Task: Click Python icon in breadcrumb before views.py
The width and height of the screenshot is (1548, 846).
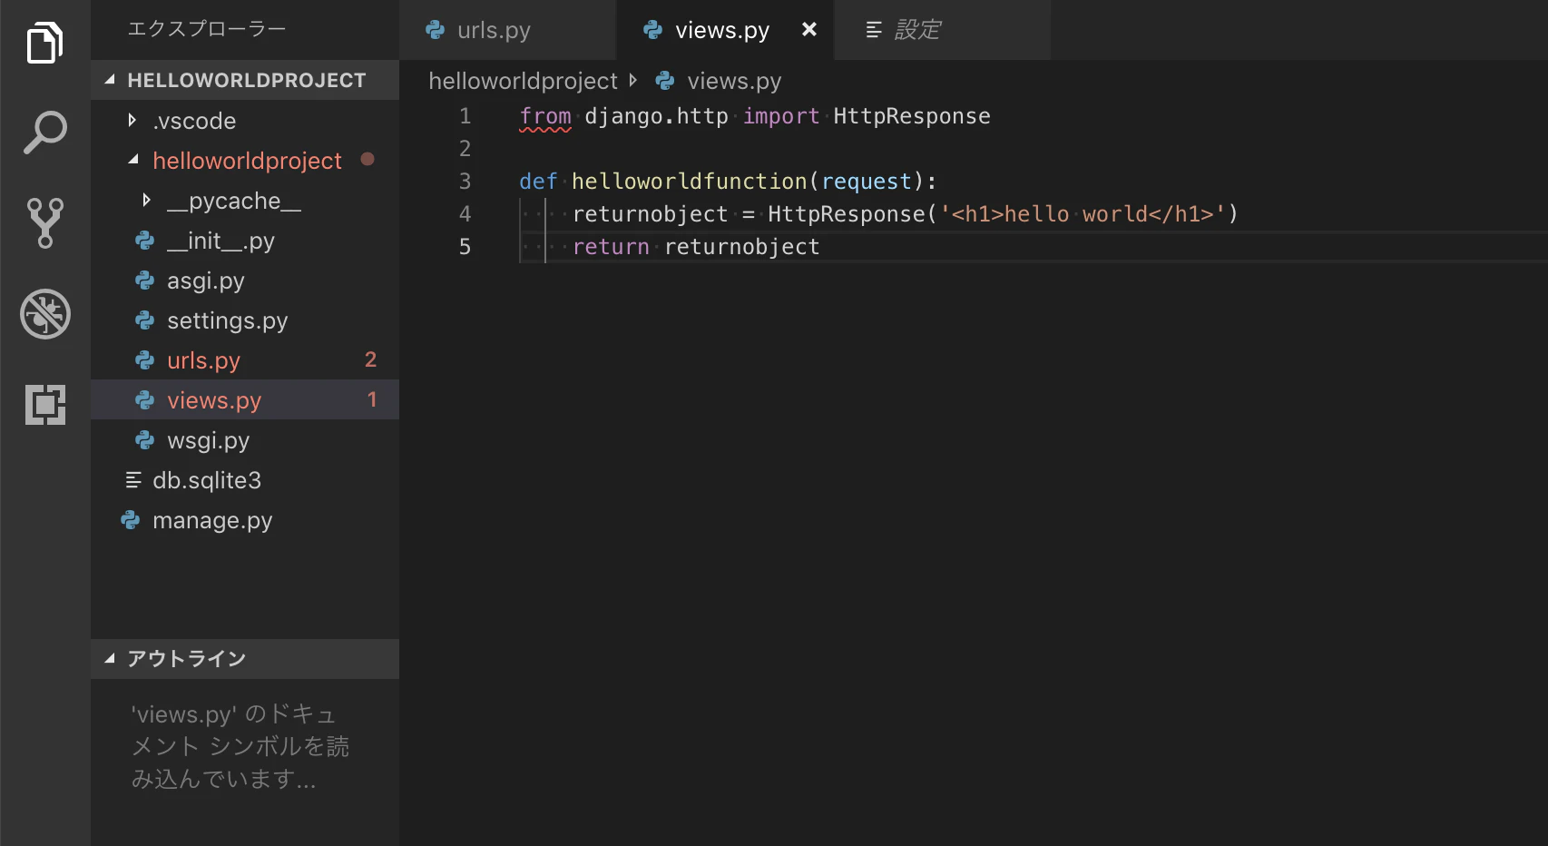Action: click(x=665, y=81)
